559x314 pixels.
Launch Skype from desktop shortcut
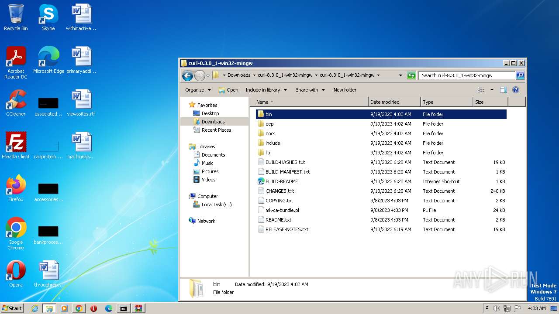click(x=48, y=17)
